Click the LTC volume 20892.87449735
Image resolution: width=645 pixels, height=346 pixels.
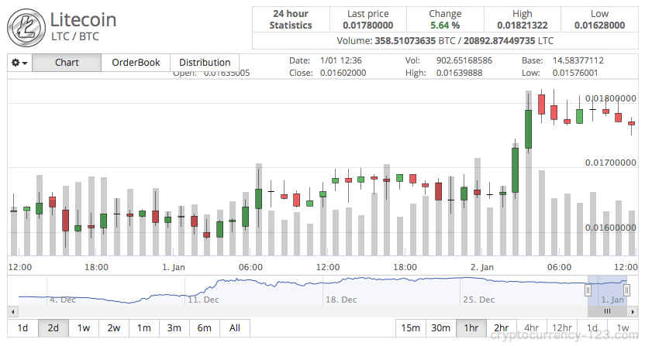click(x=499, y=41)
